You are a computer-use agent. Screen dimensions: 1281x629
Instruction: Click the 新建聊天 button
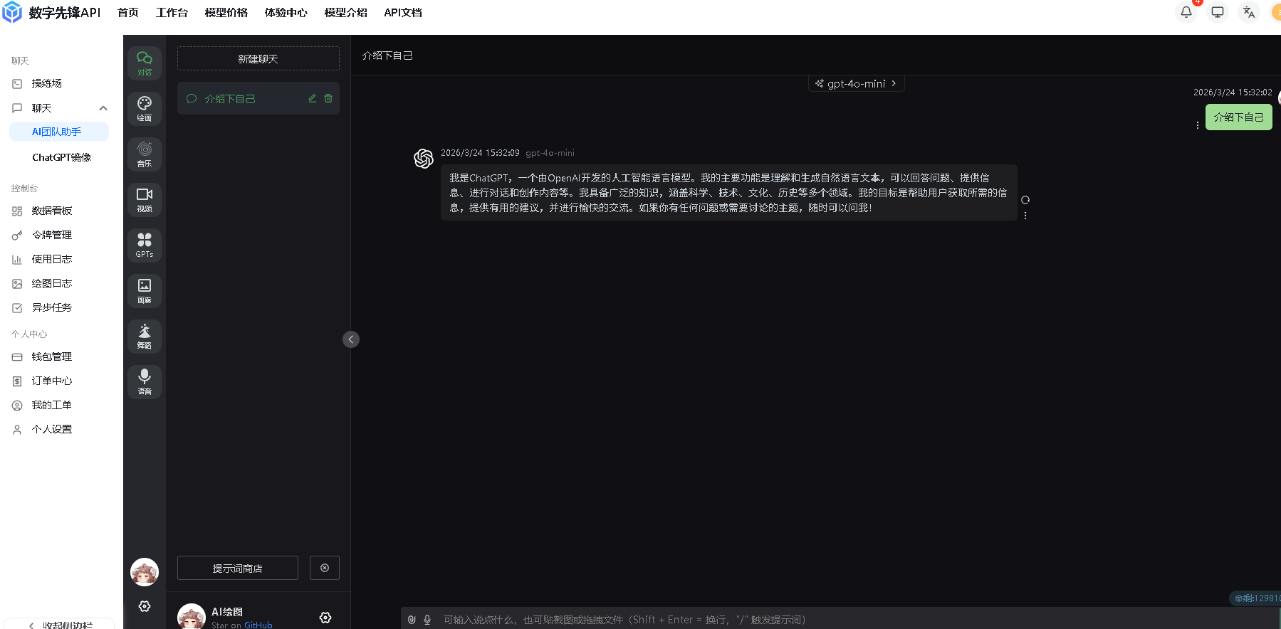(258, 59)
